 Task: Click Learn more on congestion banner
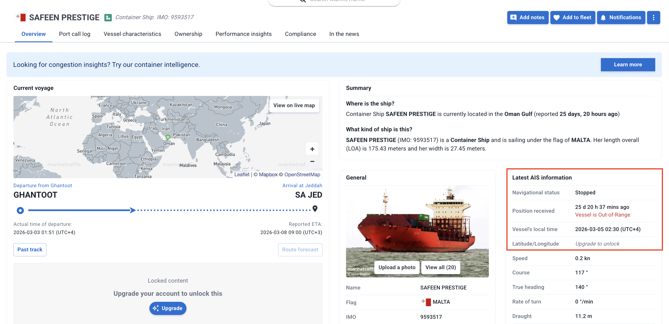tap(628, 65)
